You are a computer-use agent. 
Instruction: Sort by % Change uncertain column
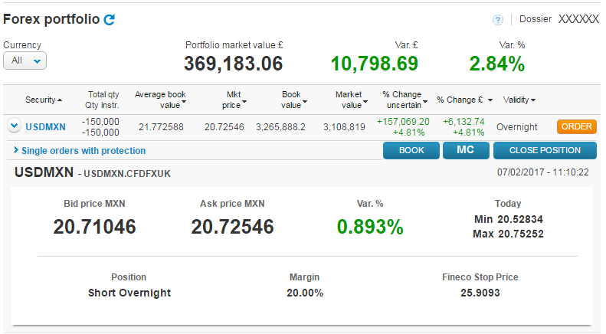(405, 100)
